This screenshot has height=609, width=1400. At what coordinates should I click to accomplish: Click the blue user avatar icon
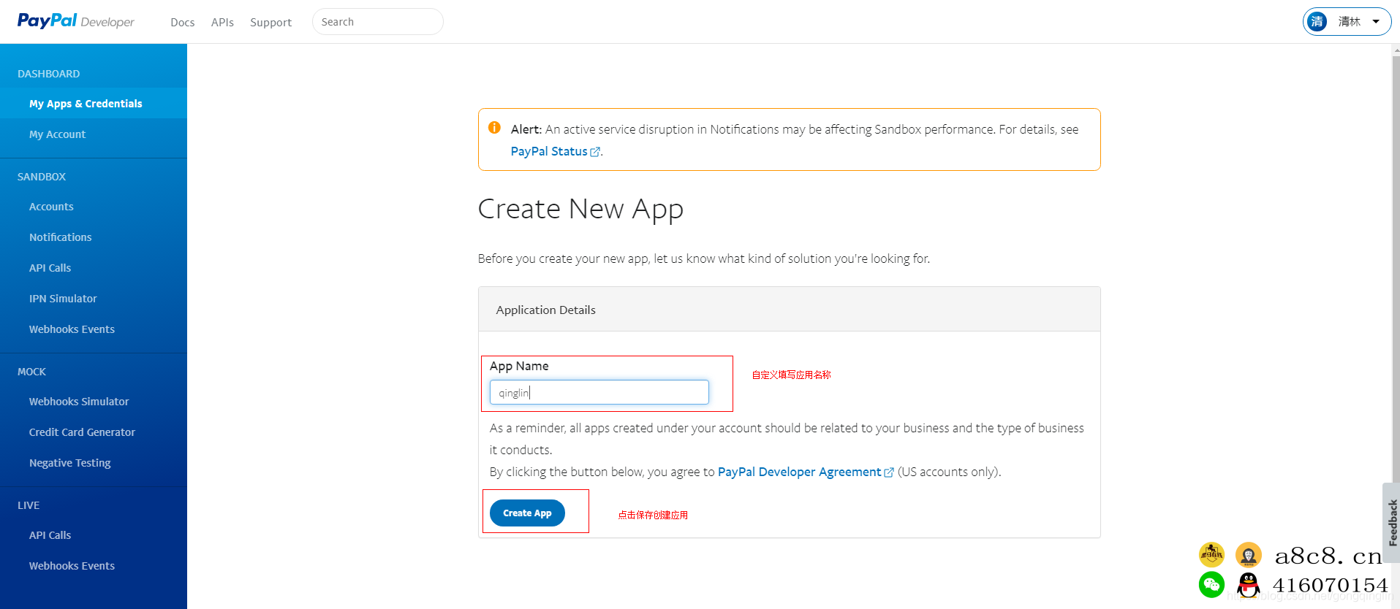pos(1317,22)
